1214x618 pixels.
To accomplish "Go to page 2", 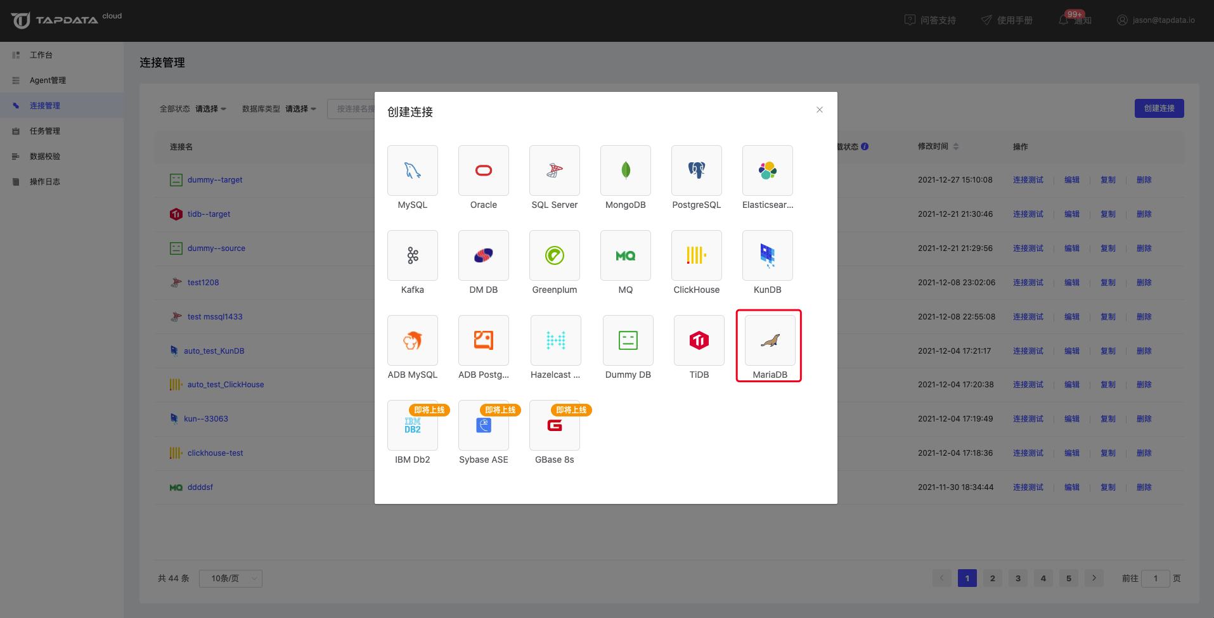I will pos(993,578).
